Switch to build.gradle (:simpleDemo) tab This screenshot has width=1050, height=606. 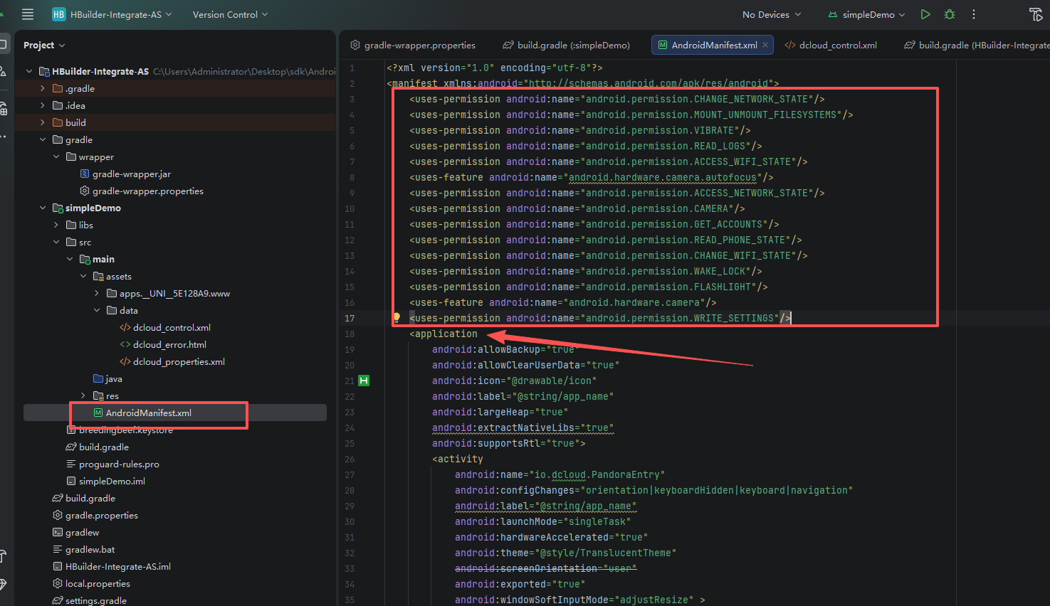(567, 45)
